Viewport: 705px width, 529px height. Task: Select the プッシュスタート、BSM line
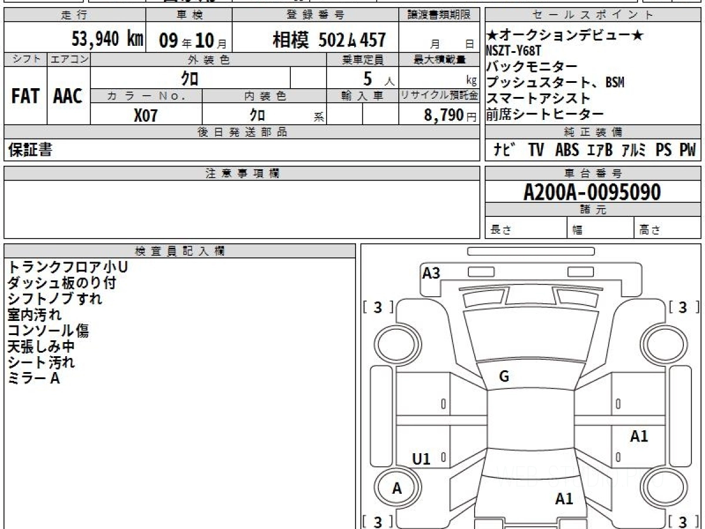(x=555, y=82)
